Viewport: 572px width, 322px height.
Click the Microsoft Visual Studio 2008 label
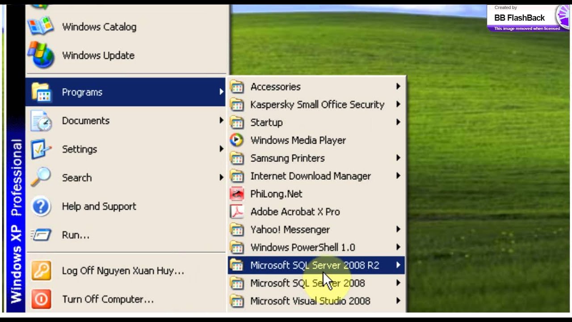coord(310,301)
